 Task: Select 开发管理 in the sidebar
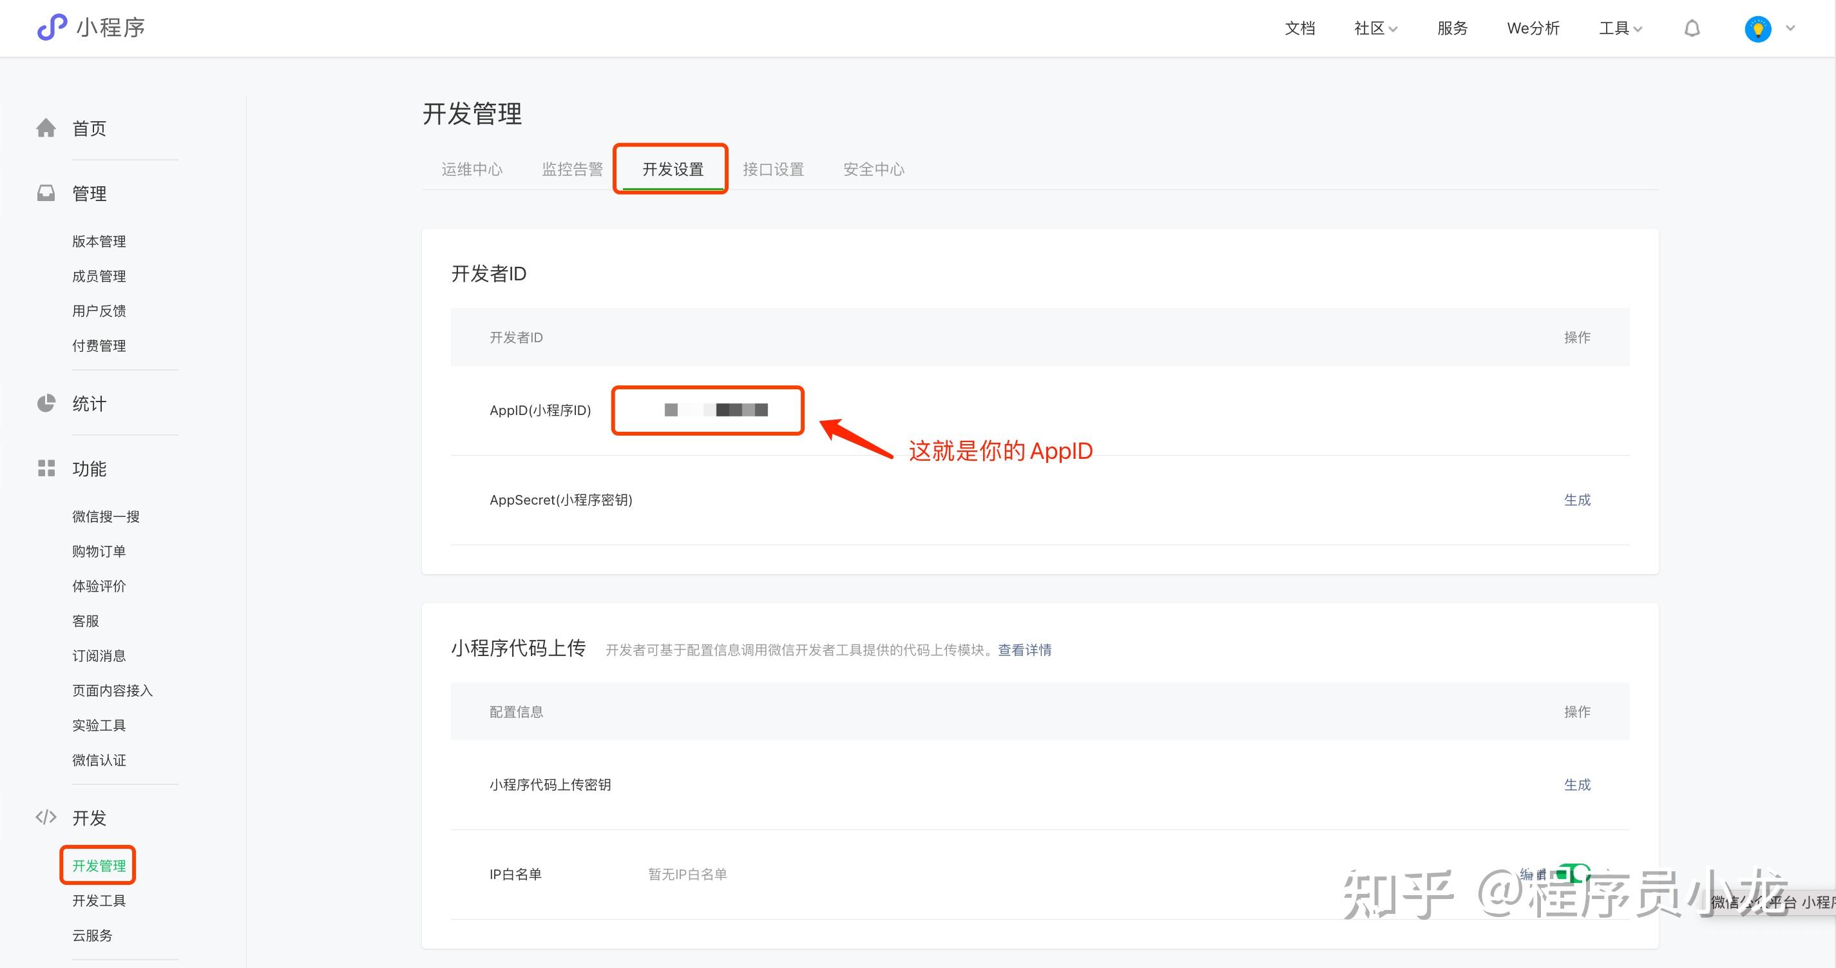tap(99, 866)
